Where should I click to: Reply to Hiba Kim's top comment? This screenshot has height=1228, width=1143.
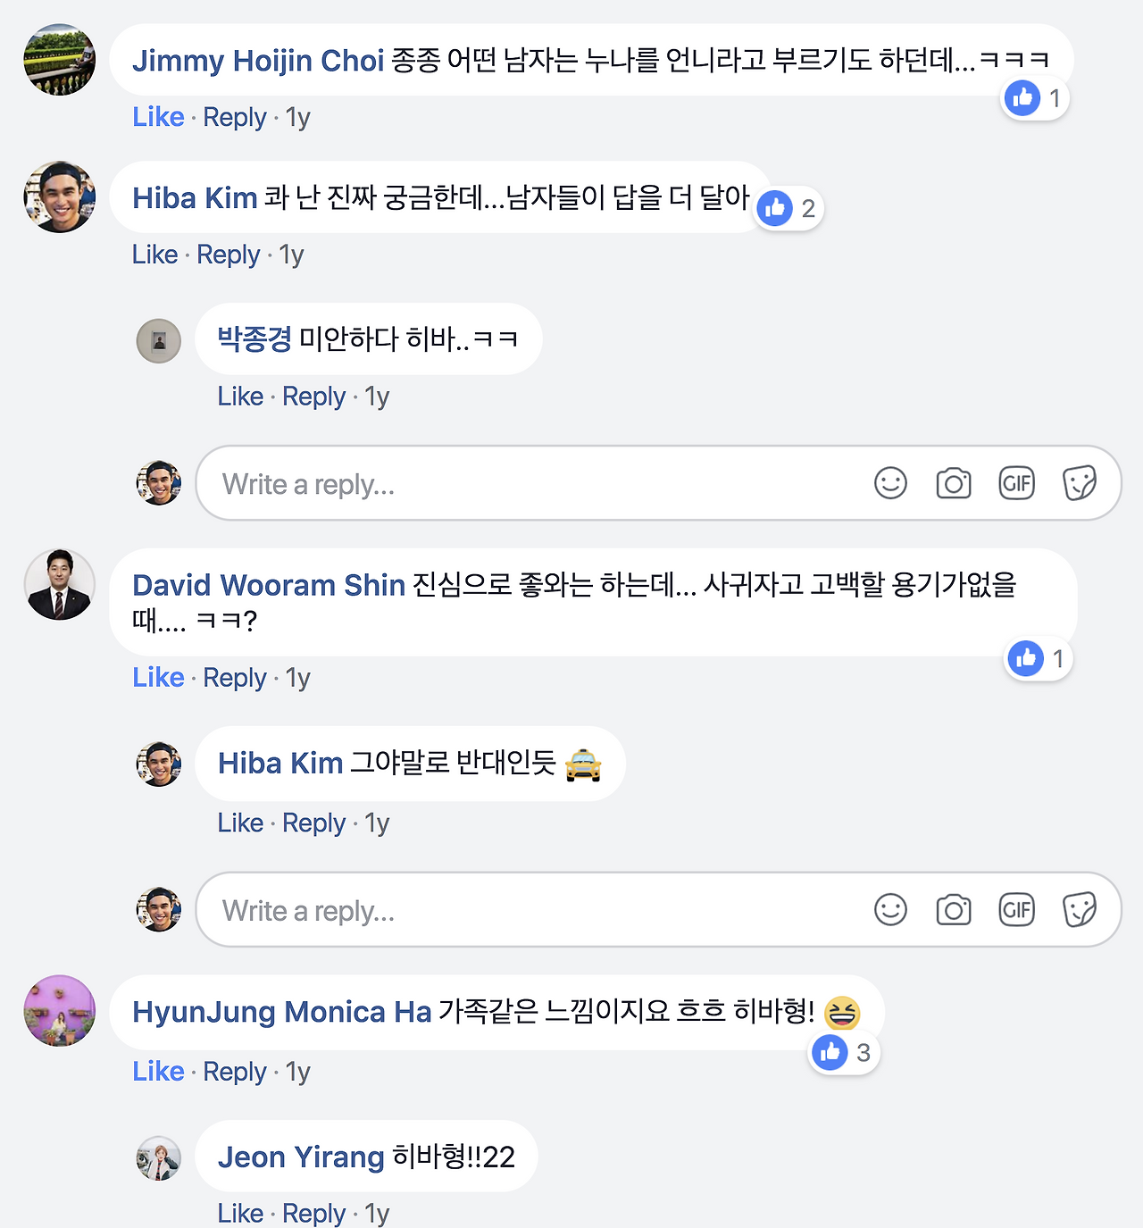click(x=228, y=255)
